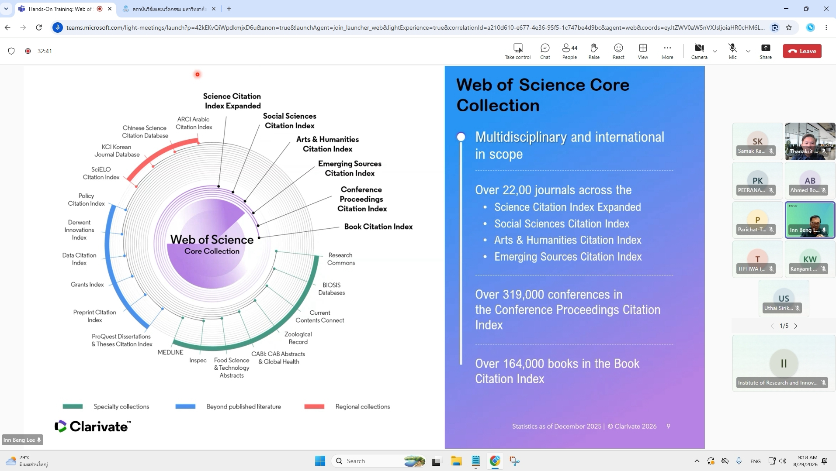Click the teams.microsoft.com address bar
836x471 pixels.
(x=415, y=28)
